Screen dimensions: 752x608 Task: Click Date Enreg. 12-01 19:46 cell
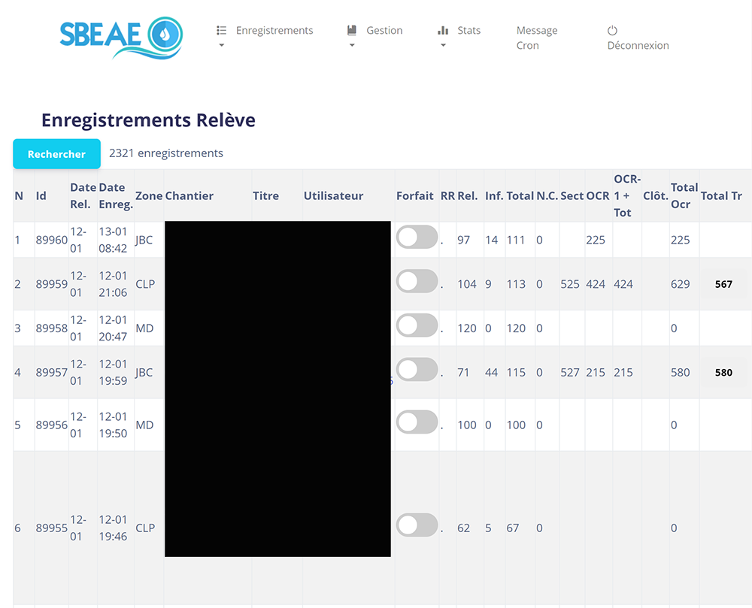(113, 528)
